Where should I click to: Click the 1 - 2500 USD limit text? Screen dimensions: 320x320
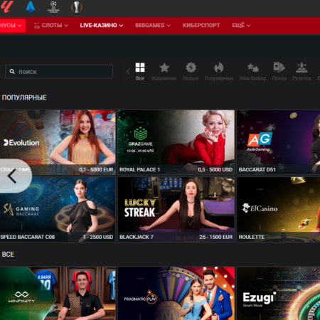[x=98, y=237]
